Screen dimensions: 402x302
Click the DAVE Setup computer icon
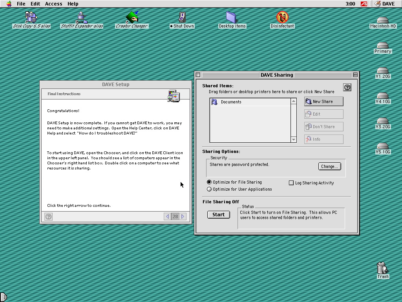(174, 96)
